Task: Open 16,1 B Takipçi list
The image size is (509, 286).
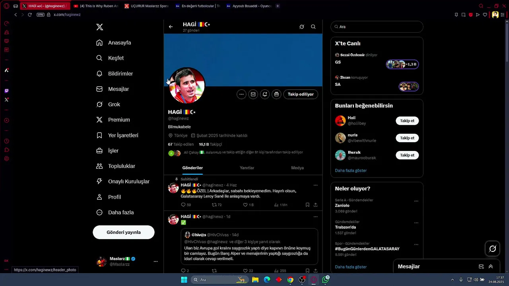Action: coord(210,144)
